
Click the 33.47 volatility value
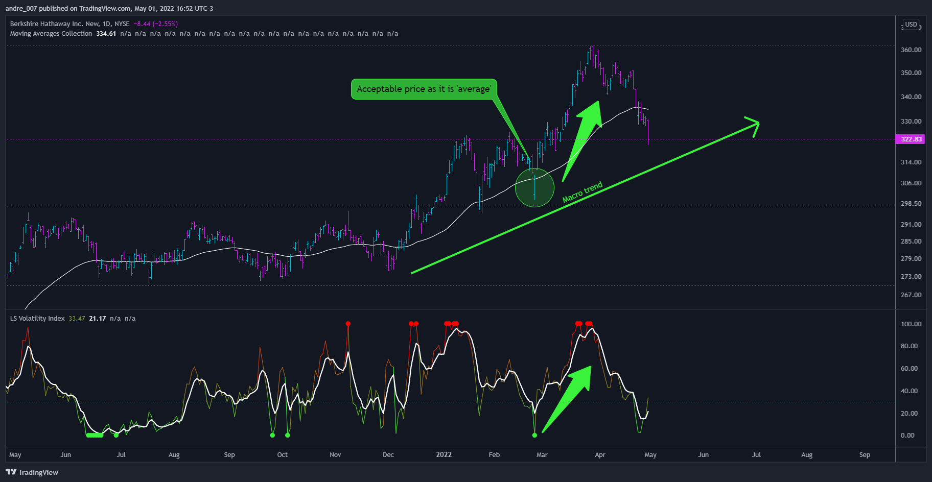click(77, 319)
